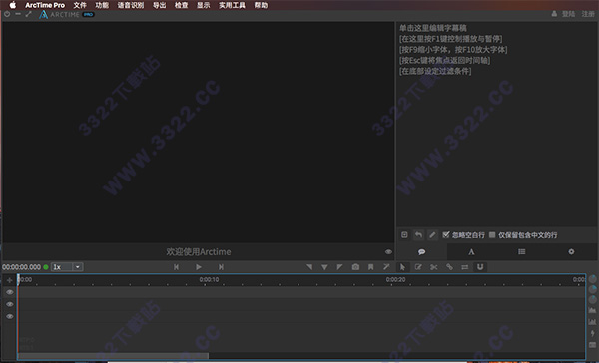
Task: Open the 文件 menu
Action: coord(80,5)
